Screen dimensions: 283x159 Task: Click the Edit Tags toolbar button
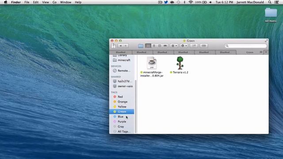(204, 46)
